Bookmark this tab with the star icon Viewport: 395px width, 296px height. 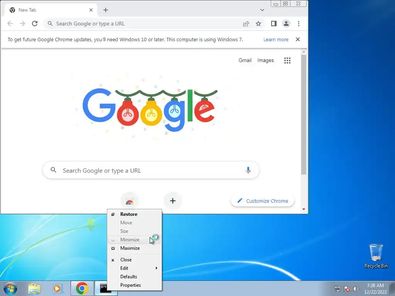[258, 24]
